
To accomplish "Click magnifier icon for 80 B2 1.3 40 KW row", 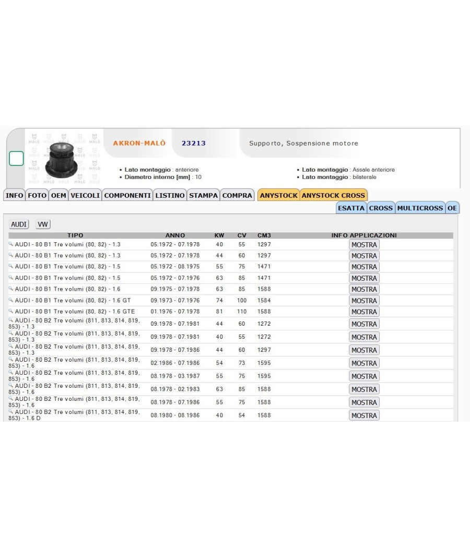I will [x=11, y=333].
